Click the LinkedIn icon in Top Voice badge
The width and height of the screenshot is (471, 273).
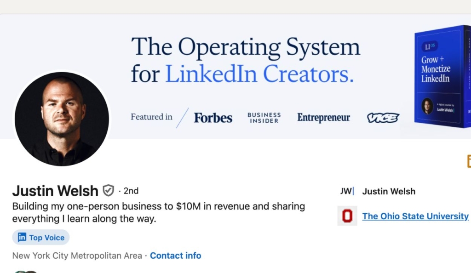(22, 238)
